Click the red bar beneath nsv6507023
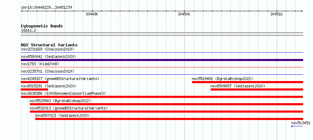Screen dimensions: 313x140 tap(169, 119)
